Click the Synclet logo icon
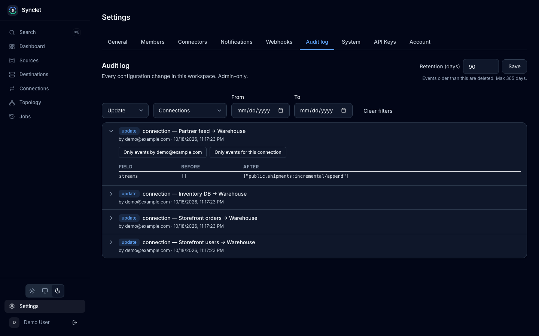The height and width of the screenshot is (336, 539). coord(13,10)
